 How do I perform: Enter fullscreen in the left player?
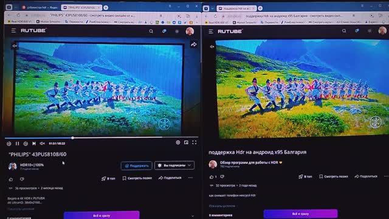[194, 142]
